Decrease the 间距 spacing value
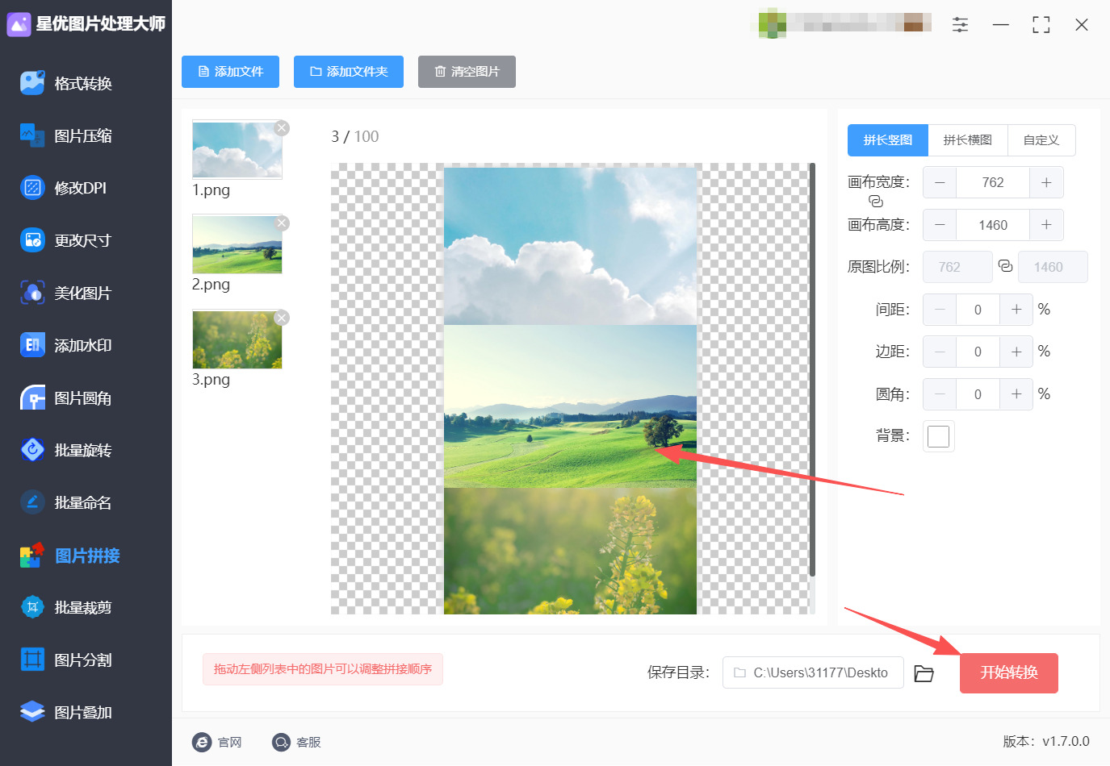This screenshot has width=1110, height=766. (x=940, y=310)
